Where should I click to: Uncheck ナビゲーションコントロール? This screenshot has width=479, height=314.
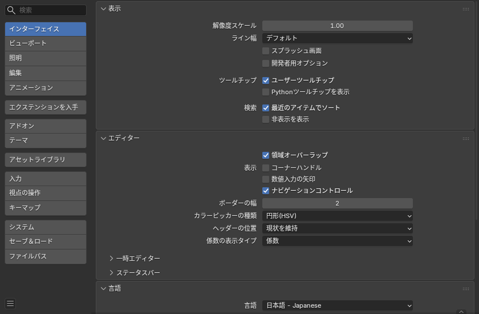point(266,191)
